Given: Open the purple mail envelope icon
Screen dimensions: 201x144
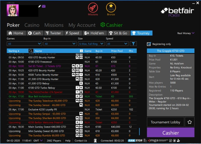Looking at the screenshot, I should 44,6.
